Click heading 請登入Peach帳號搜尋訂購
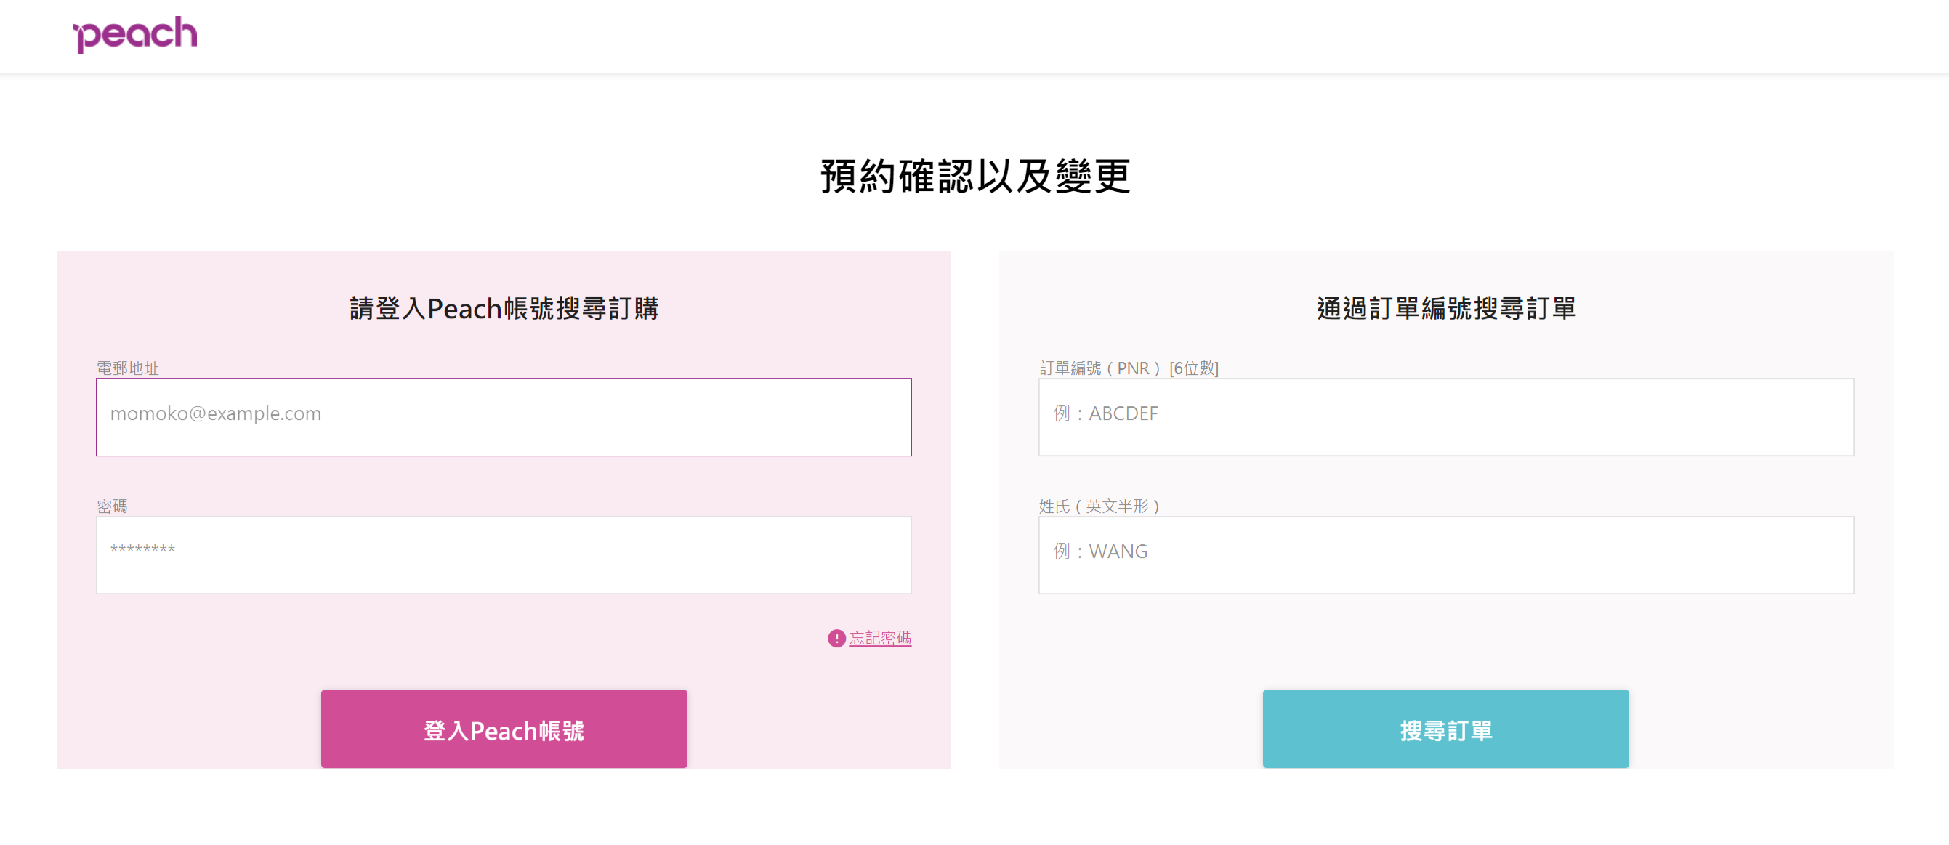This screenshot has width=1949, height=845. point(504,308)
